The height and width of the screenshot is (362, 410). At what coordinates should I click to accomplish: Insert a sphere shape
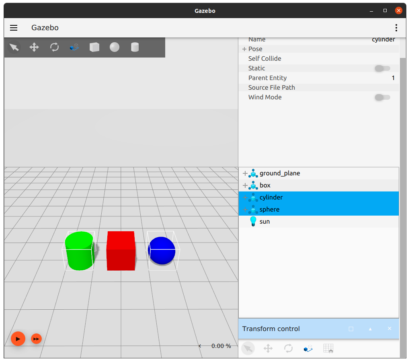pos(115,47)
